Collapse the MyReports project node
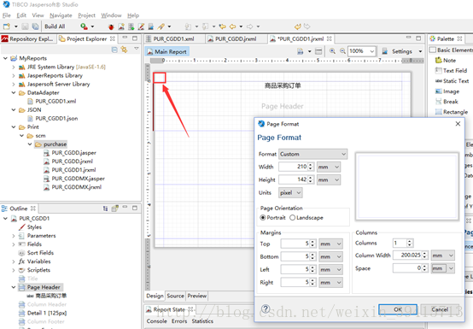The image size is (473, 329). (5, 58)
